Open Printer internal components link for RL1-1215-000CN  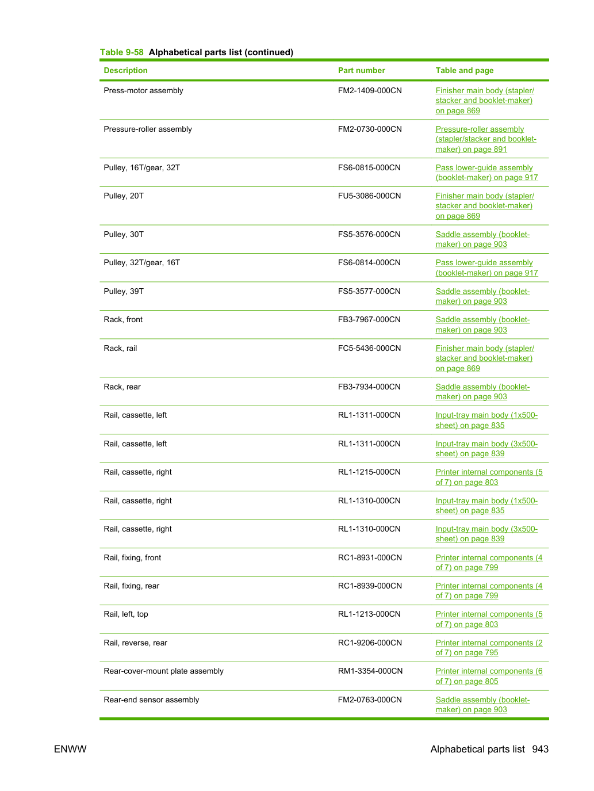click(x=489, y=477)
